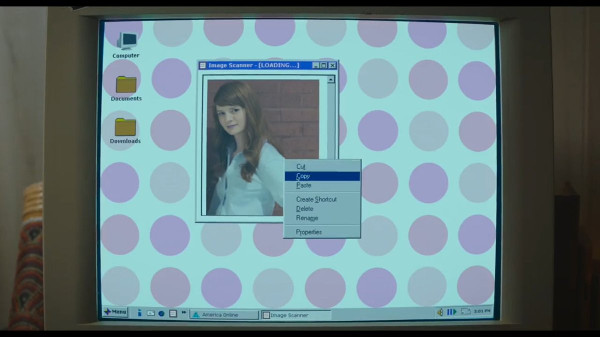This screenshot has height=337, width=600.
Task: Open Properties from the context menu
Action: point(322,232)
